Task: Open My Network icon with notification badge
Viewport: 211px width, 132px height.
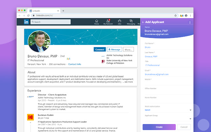Action: (108, 22)
